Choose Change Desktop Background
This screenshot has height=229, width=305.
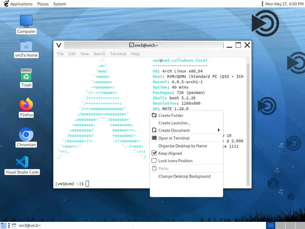click(186, 176)
